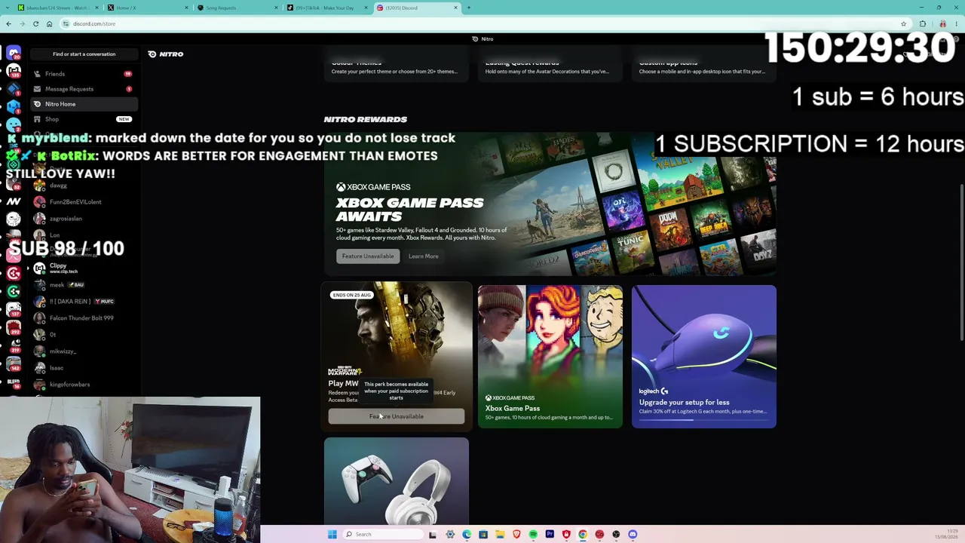This screenshot has width=965, height=543.
Task: Open the Xbox Game Pass reward card
Action: (550, 356)
